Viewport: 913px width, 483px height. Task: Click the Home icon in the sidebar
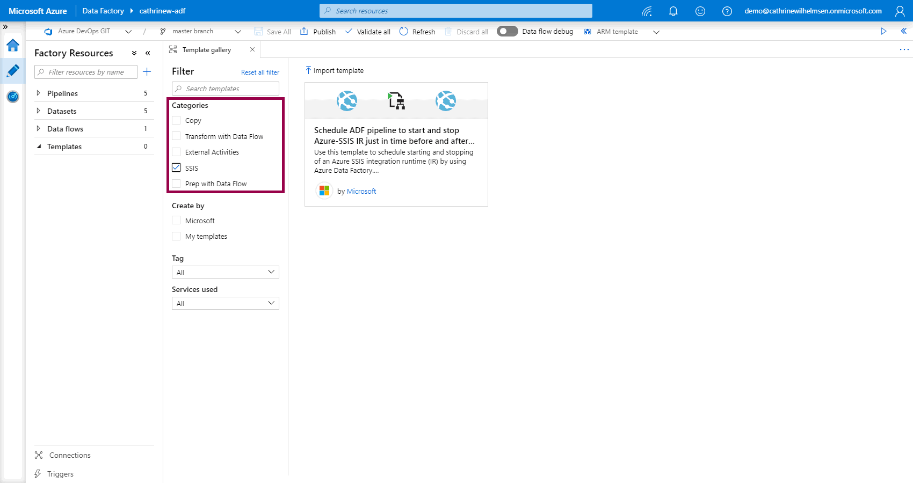tap(12, 46)
